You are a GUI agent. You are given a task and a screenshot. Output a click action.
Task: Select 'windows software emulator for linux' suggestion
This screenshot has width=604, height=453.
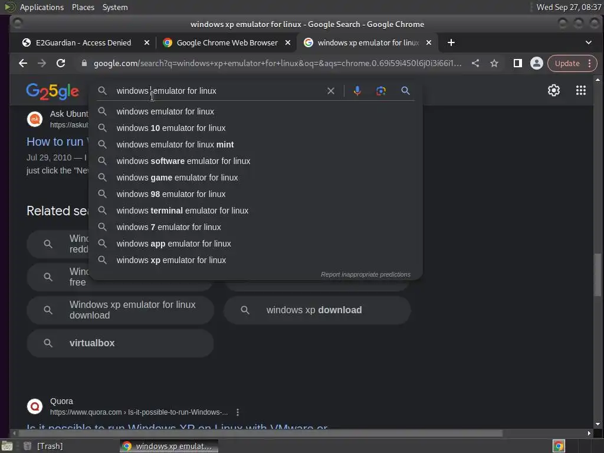pyautogui.click(x=256, y=161)
